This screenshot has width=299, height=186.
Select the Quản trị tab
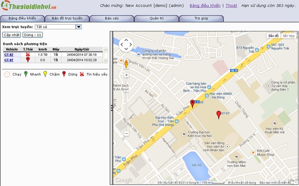pos(156,18)
